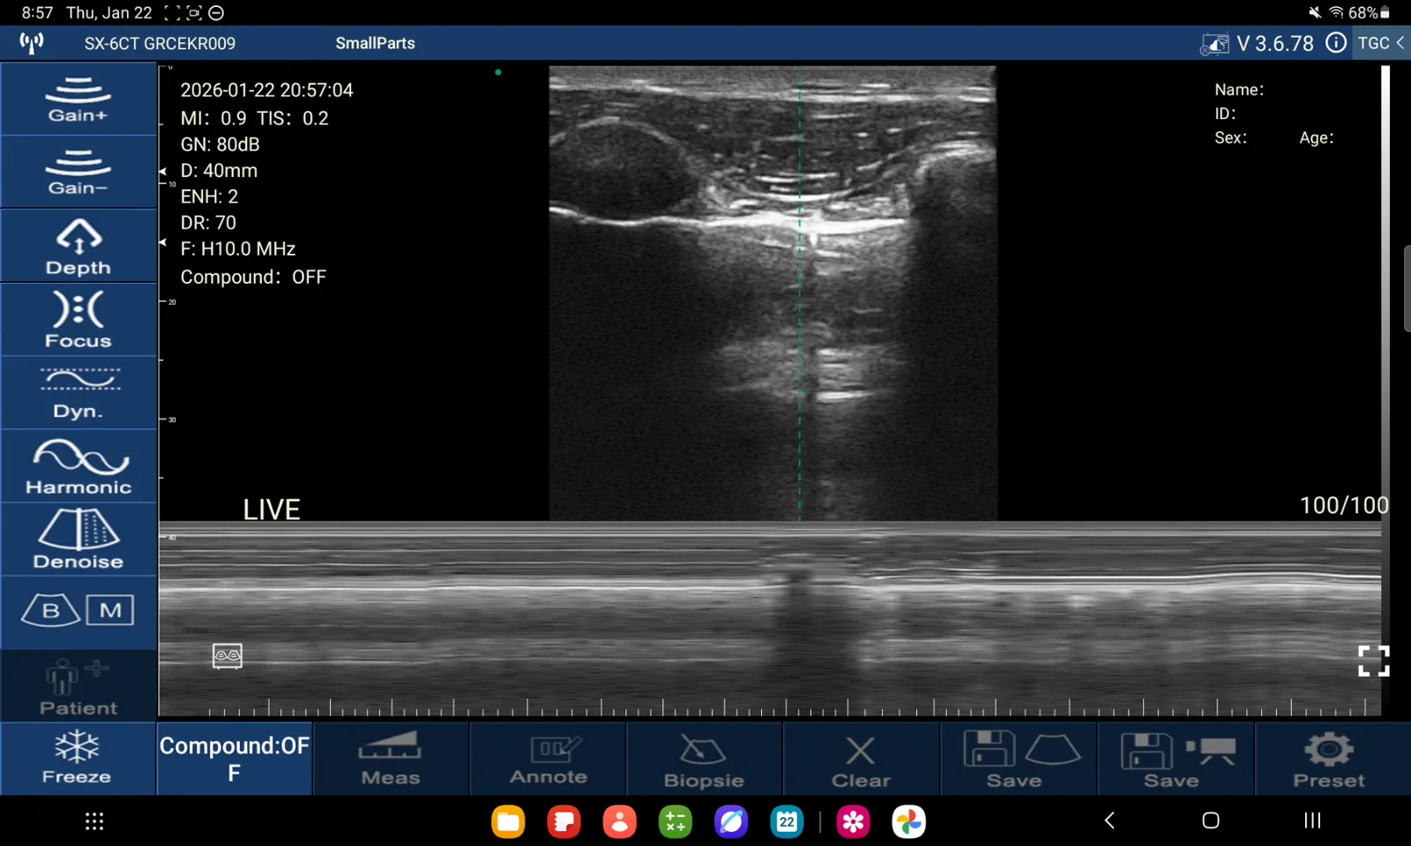Open the version info icon

click(x=1336, y=43)
